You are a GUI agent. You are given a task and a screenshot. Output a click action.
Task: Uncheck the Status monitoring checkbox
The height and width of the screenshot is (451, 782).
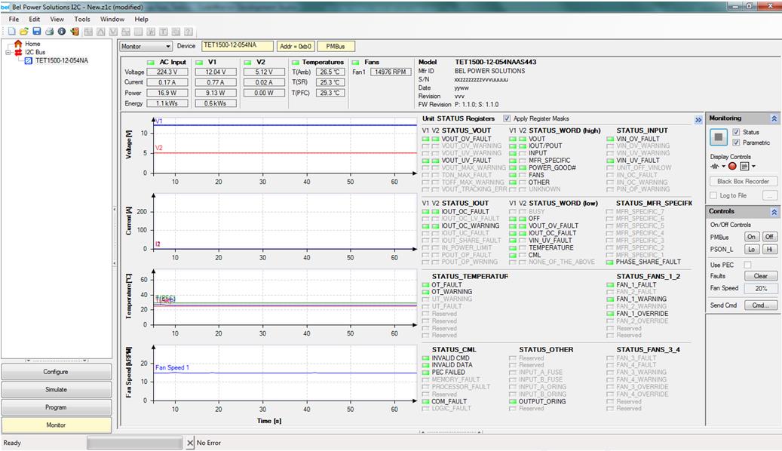click(736, 132)
